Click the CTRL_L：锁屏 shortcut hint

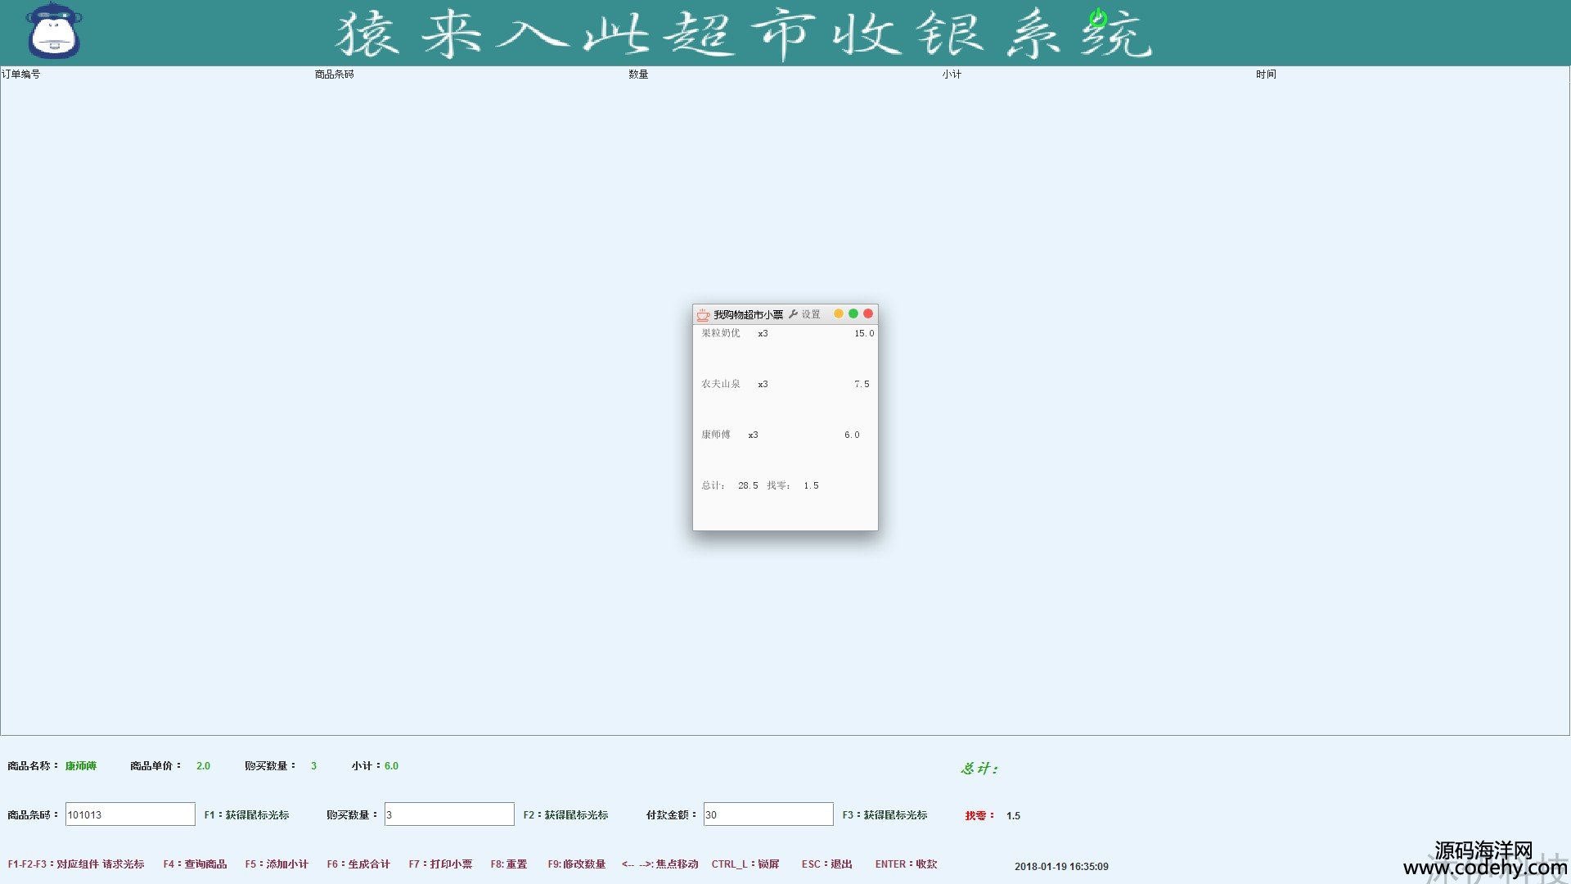pos(745,864)
